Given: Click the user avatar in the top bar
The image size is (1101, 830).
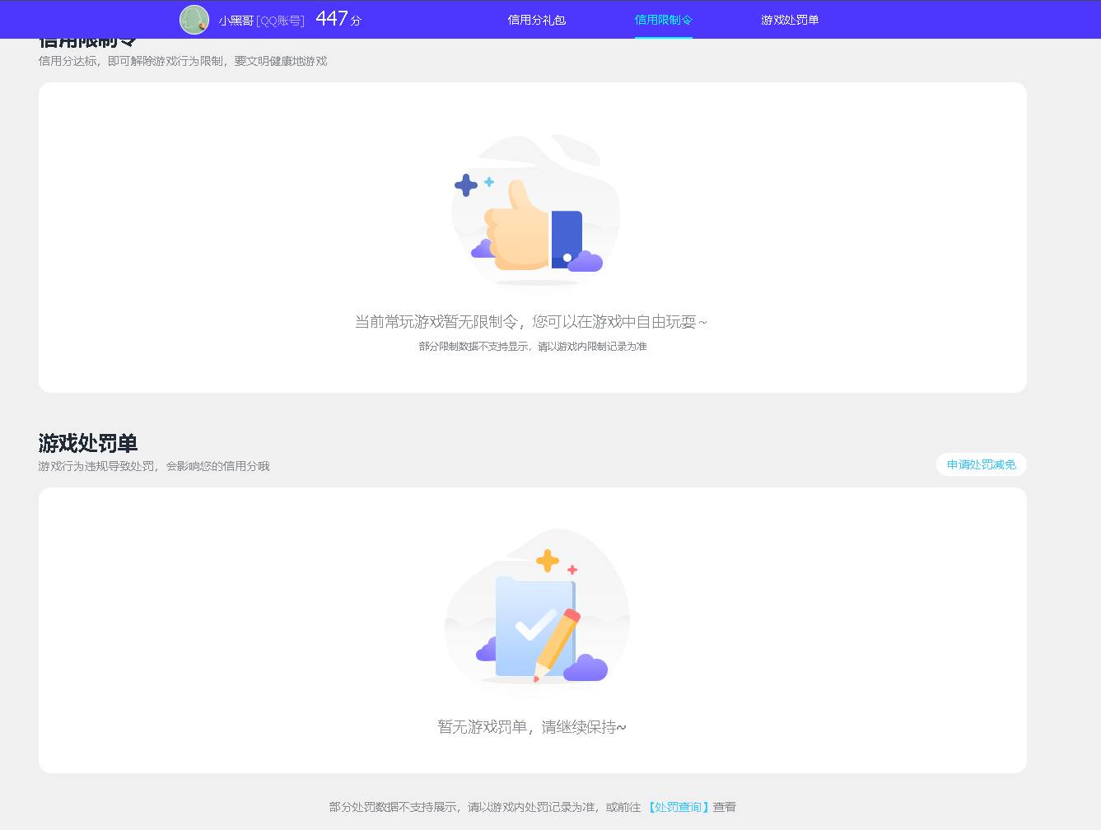Looking at the screenshot, I should click(194, 19).
